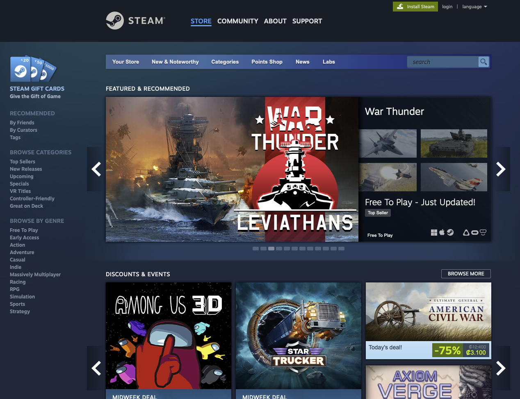Open the Tags link in sidebar

click(x=15, y=138)
